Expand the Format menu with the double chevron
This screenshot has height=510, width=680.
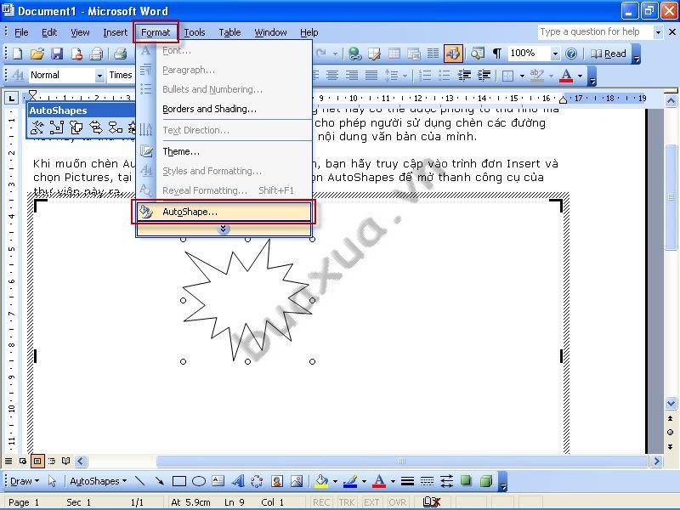(224, 229)
